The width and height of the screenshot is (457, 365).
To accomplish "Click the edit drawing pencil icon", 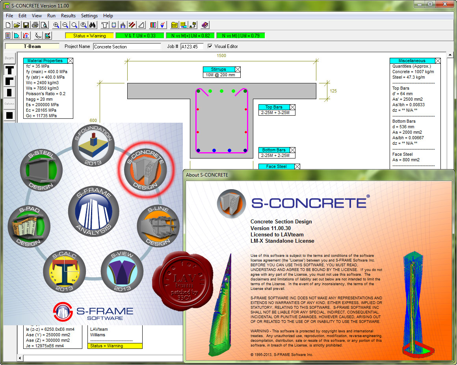I will (x=48, y=35).
